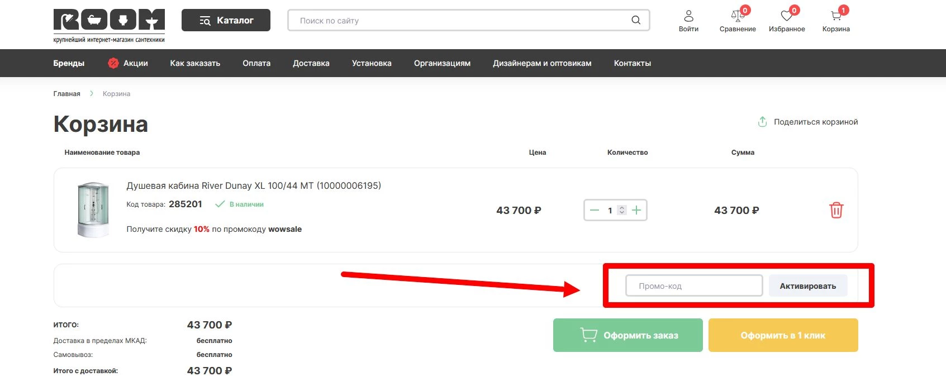
Task: Open favorites heart icon
Action: 787,16
